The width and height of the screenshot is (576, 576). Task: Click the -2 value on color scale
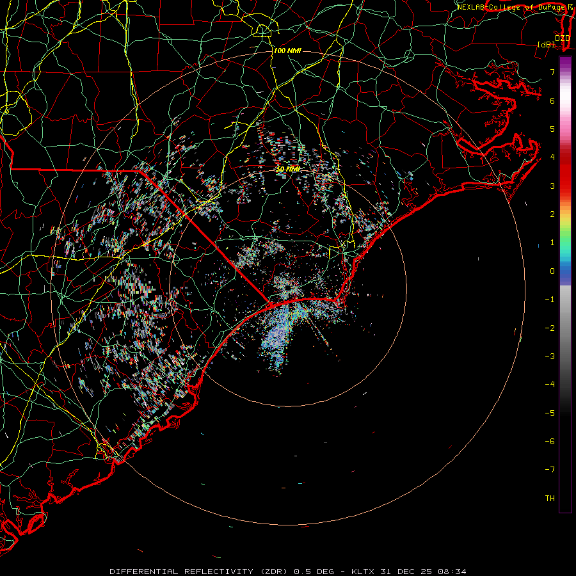[x=550, y=328]
